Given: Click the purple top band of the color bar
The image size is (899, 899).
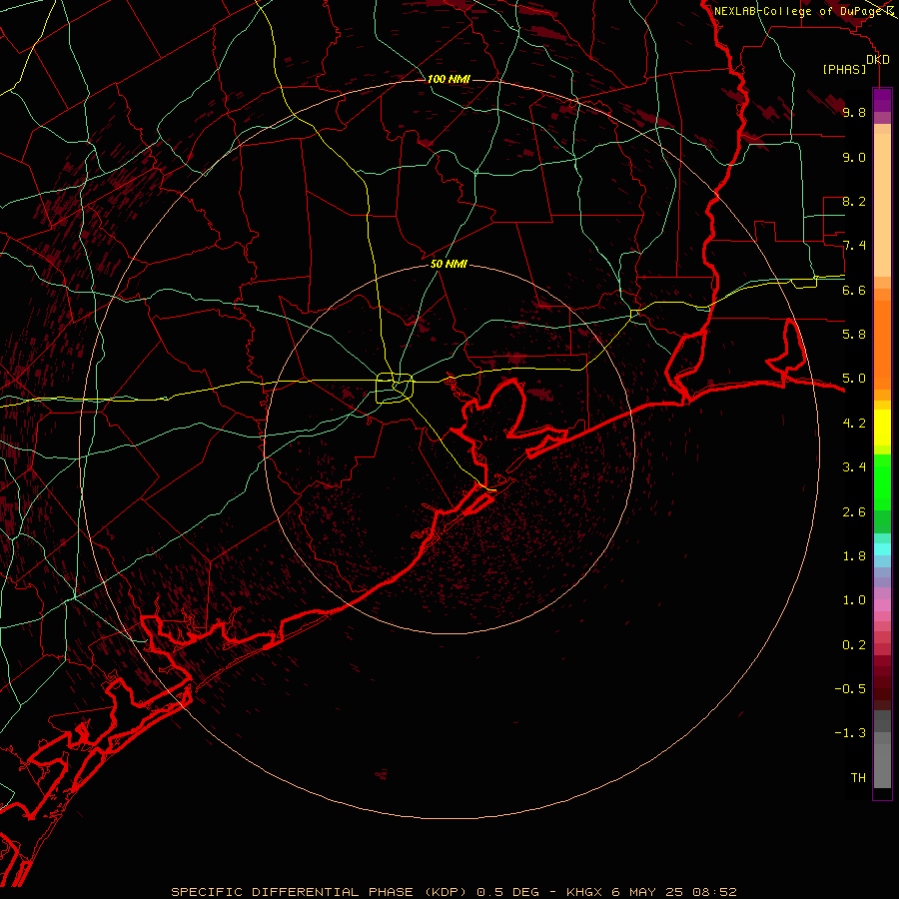Looking at the screenshot, I should click(x=882, y=100).
